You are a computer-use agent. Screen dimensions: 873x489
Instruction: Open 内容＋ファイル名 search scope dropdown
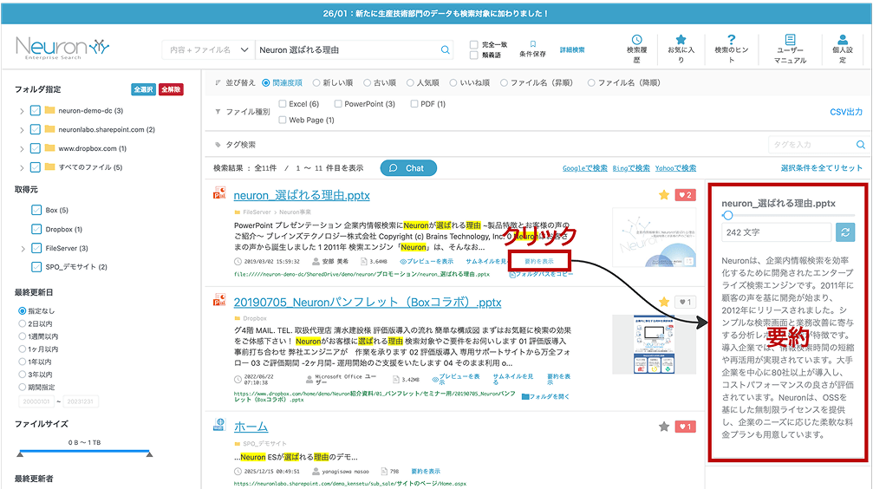click(208, 49)
